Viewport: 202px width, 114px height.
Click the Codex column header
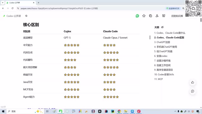67,31
